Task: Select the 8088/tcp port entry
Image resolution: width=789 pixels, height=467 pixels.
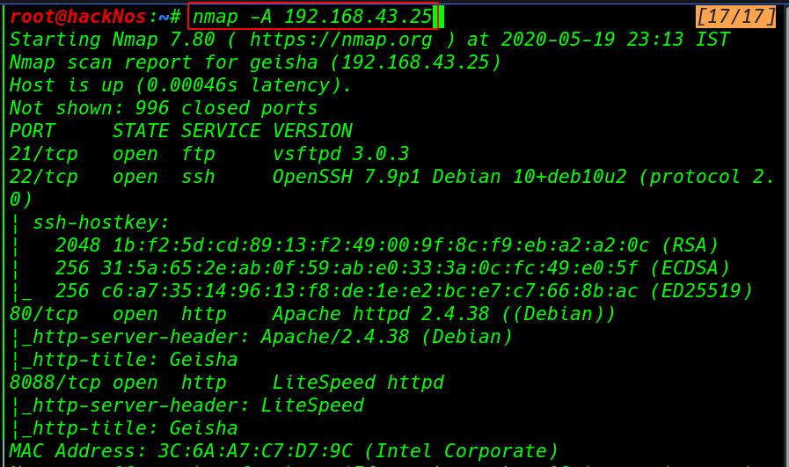Action: click(x=55, y=383)
